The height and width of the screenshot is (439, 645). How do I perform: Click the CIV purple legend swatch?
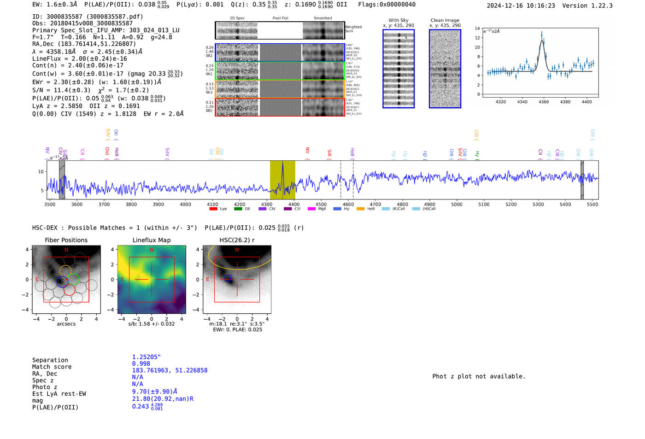pyautogui.click(x=263, y=209)
